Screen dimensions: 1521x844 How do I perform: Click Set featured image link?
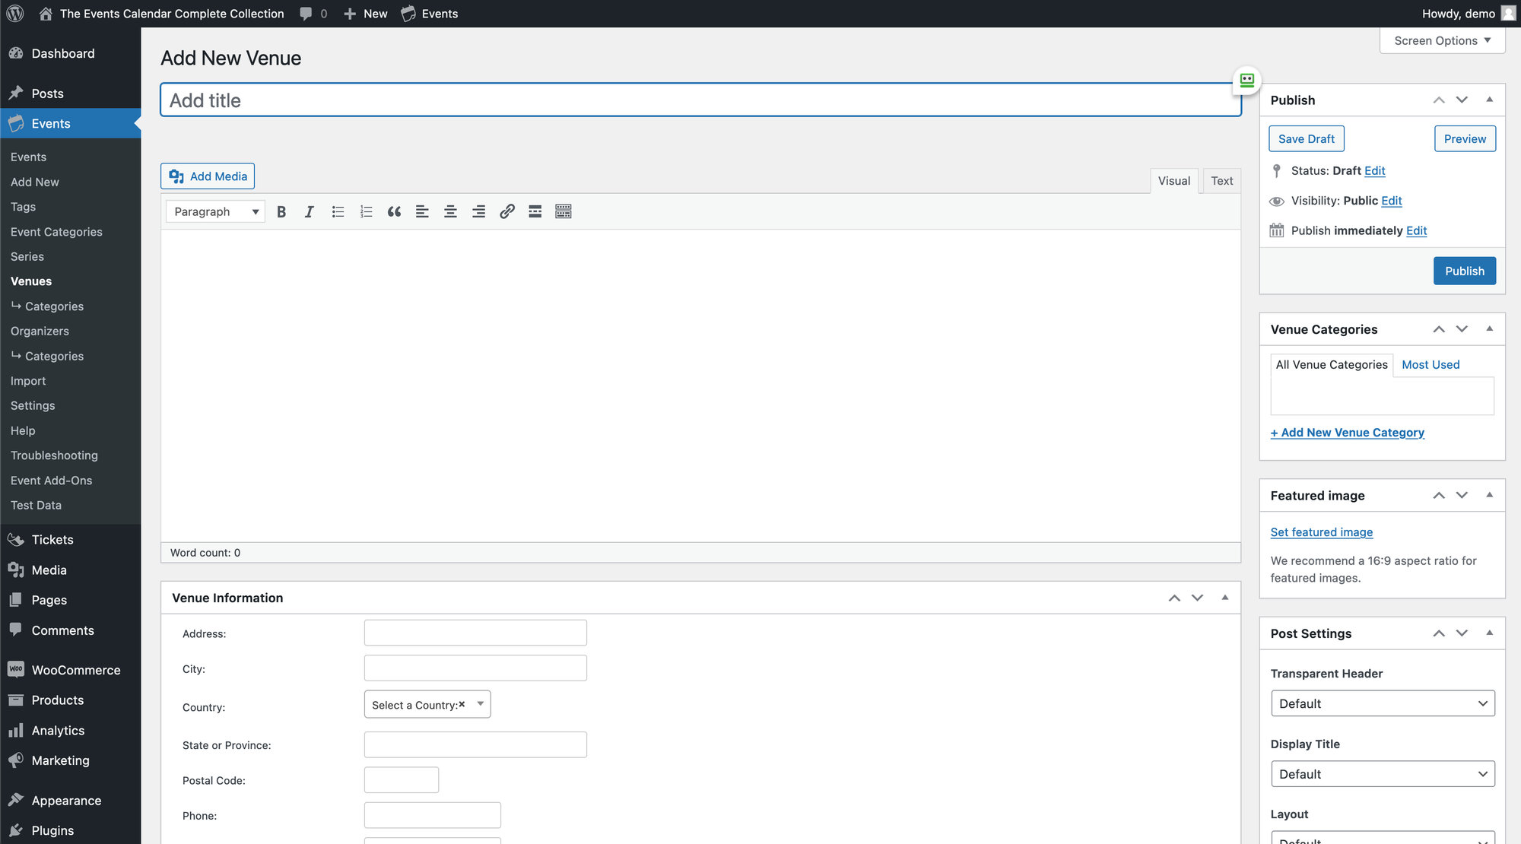coord(1322,532)
